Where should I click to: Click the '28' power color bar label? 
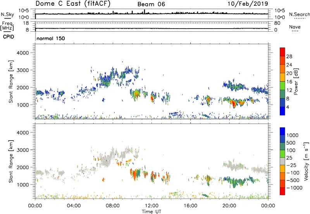coord(289,56)
